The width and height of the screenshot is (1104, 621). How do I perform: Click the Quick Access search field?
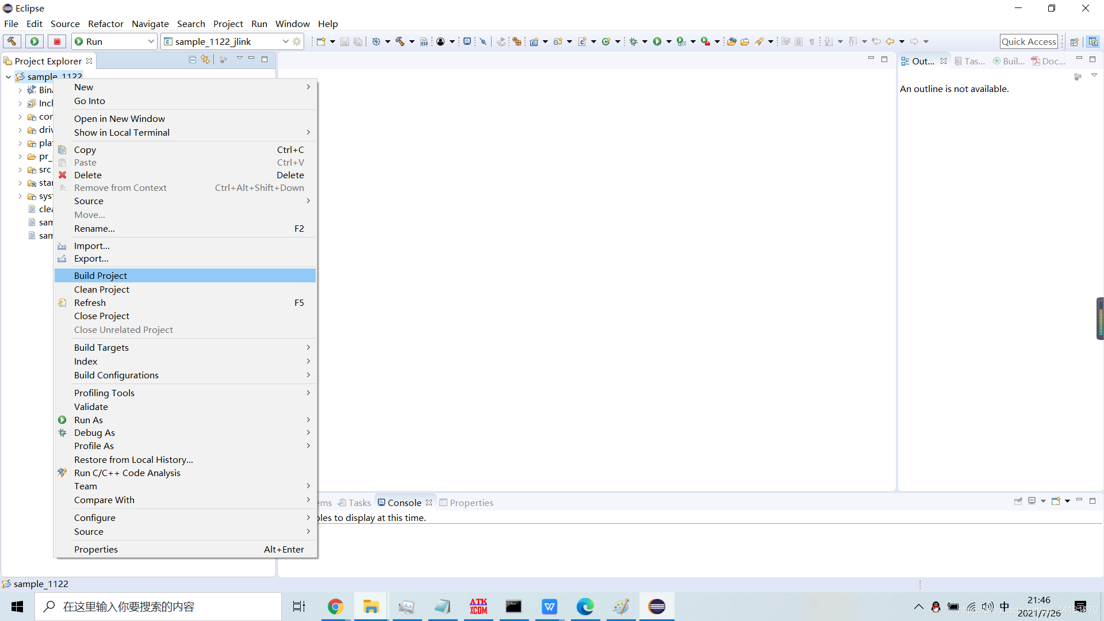(x=1028, y=41)
